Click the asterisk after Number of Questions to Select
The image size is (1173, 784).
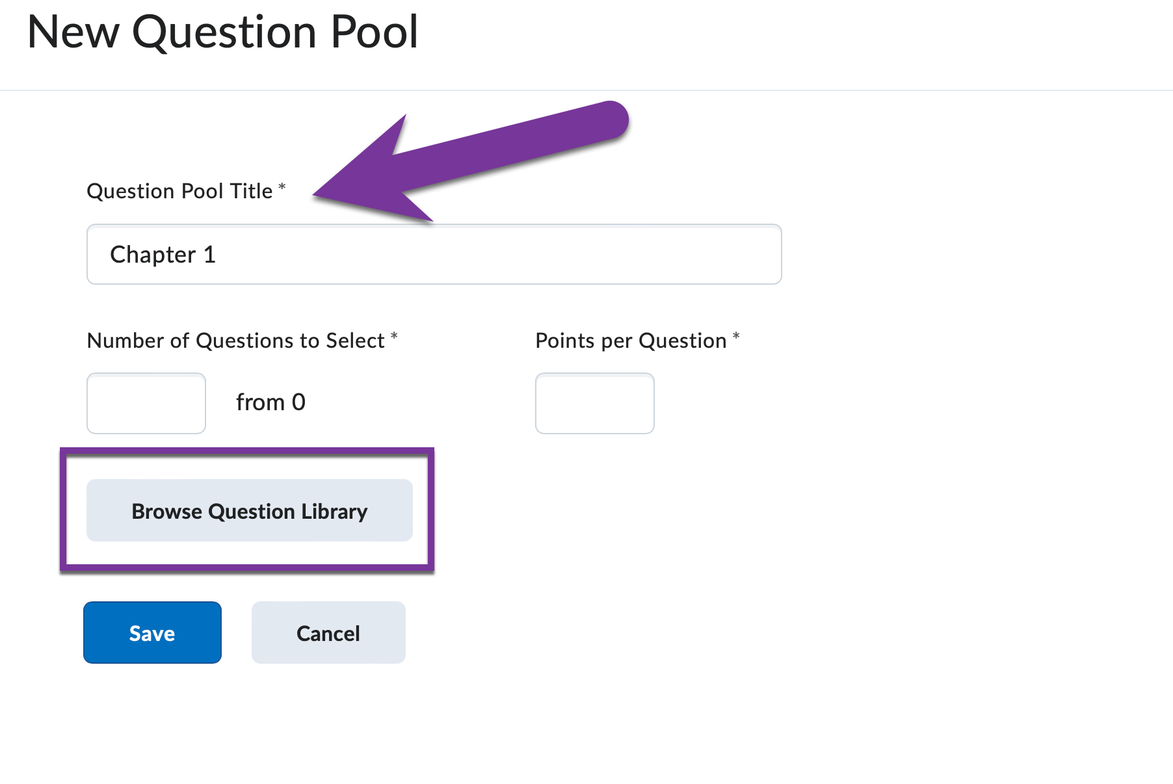tap(394, 337)
